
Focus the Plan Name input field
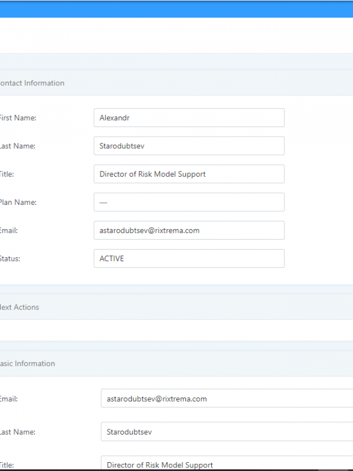coord(188,203)
